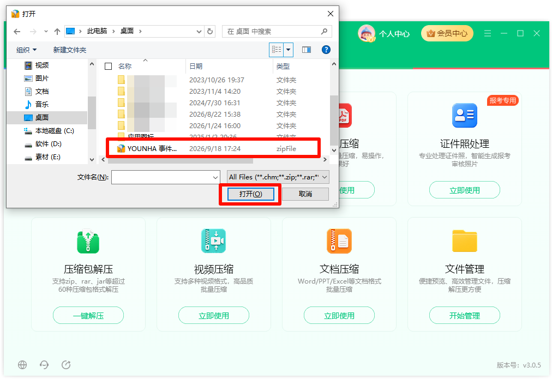Click the globe icon at the bottom left
This screenshot has width=552, height=379.
tap(22, 365)
